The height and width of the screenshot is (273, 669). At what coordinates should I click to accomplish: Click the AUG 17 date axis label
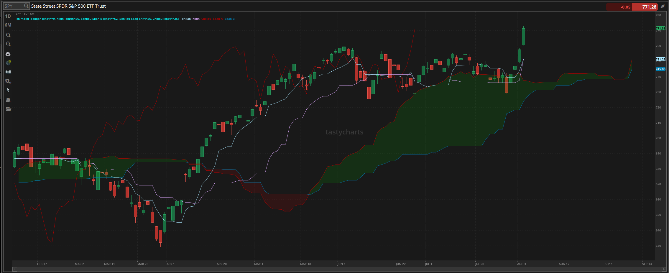click(x=564, y=264)
